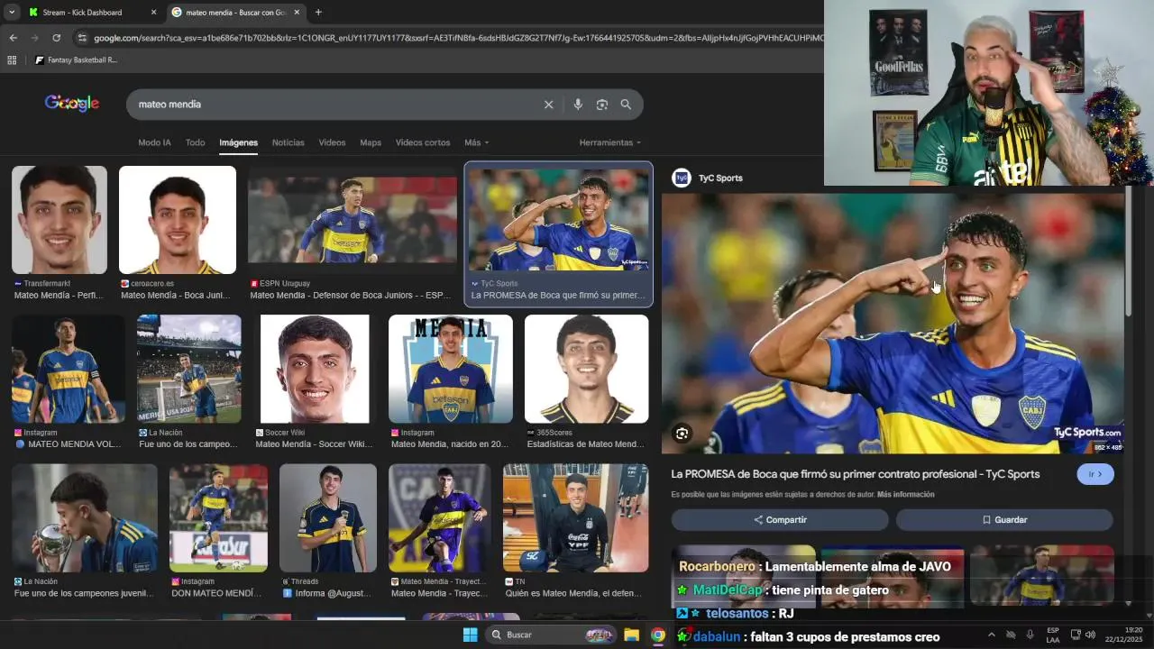Expand the Herramientas dropdown
1154x649 pixels.
click(610, 142)
